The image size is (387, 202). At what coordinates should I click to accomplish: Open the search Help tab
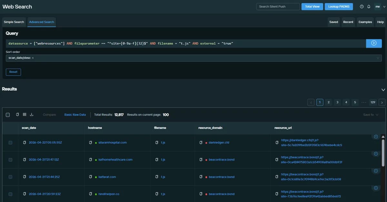tap(381, 22)
